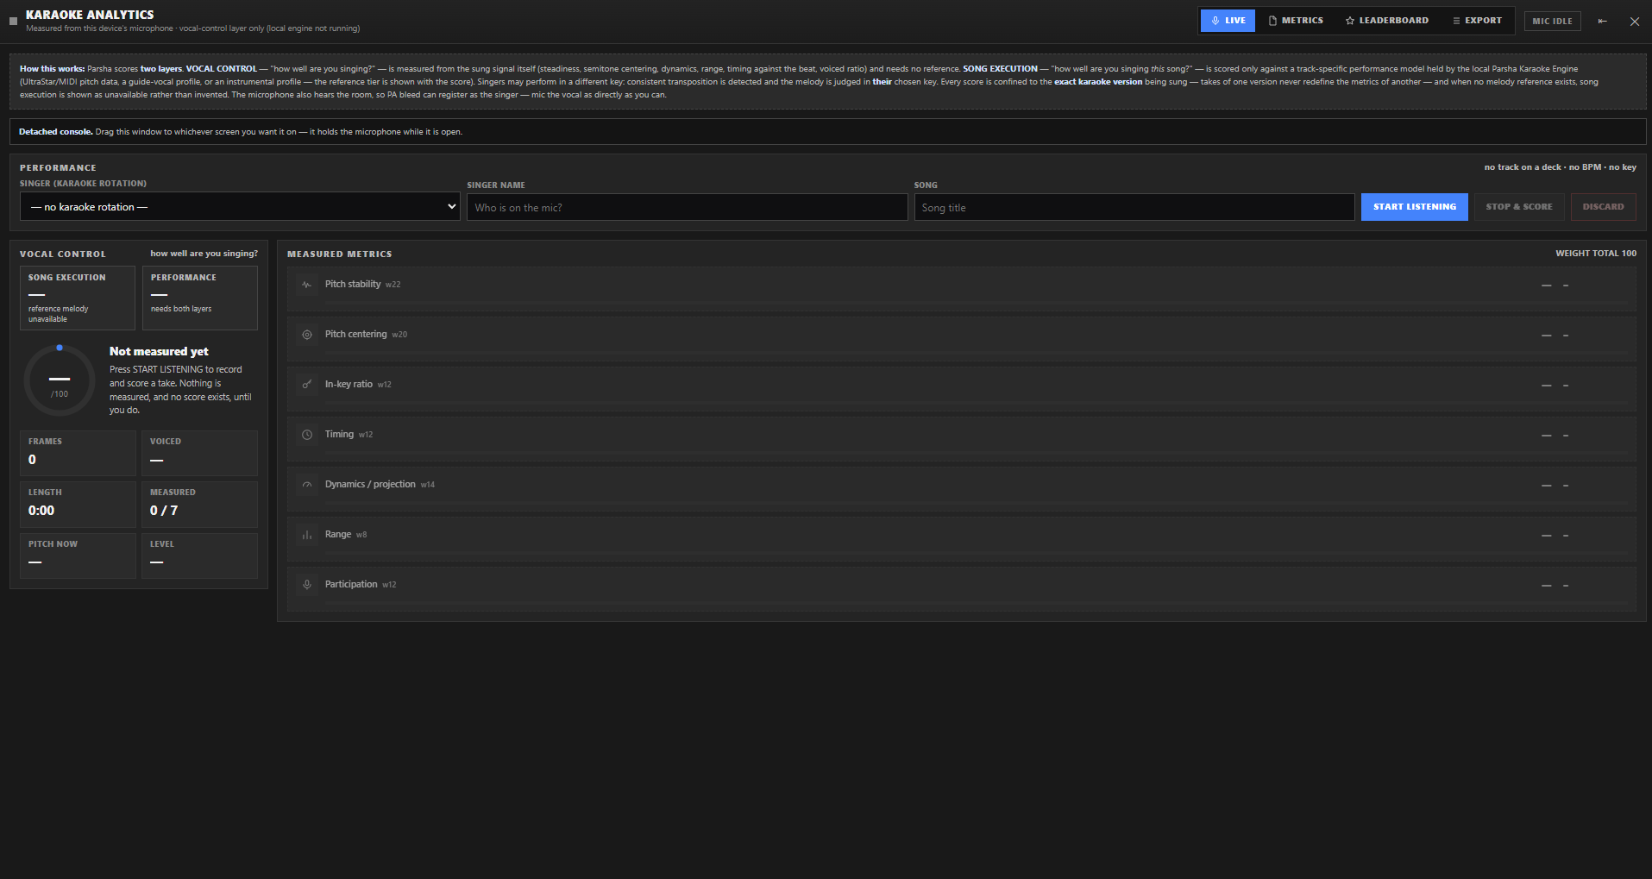Image resolution: width=1652 pixels, height=879 pixels.
Task: Close the Karaoke Analytics console
Action: [1634, 22]
